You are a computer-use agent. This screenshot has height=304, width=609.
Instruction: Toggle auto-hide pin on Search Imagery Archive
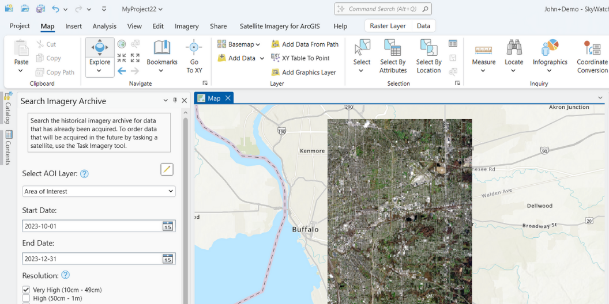coord(175,100)
